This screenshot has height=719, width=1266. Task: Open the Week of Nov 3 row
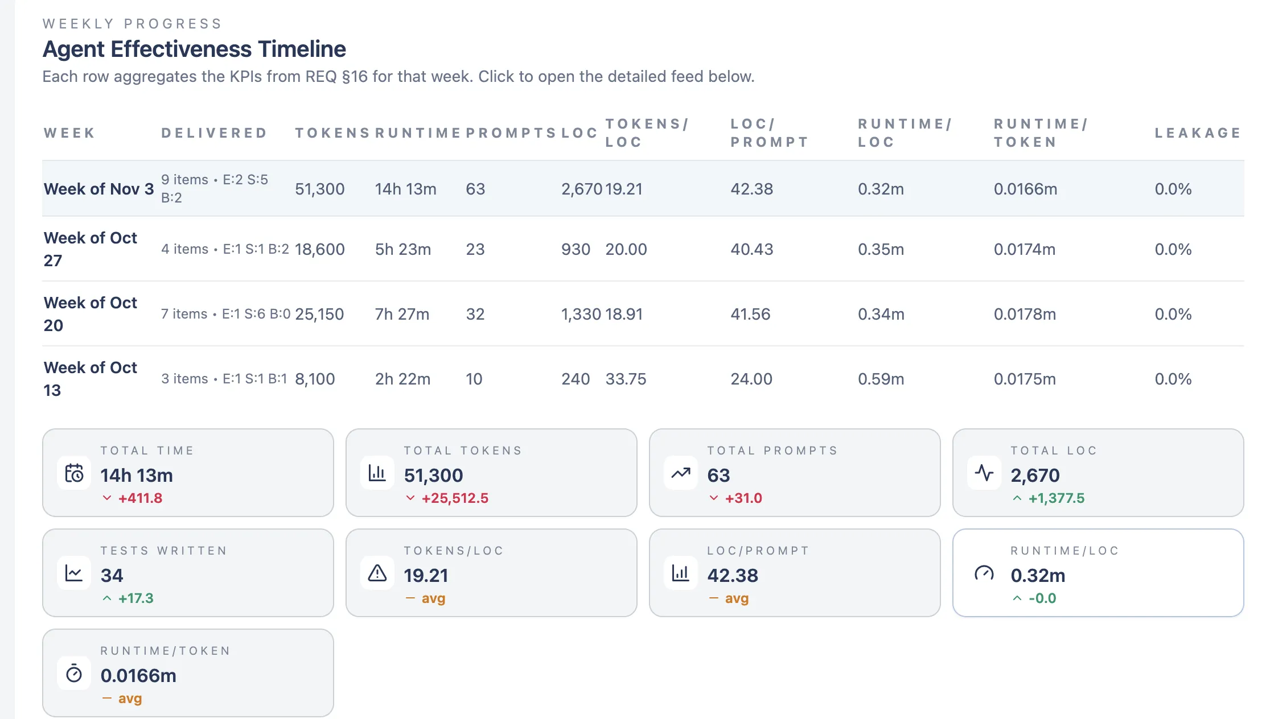click(x=98, y=189)
